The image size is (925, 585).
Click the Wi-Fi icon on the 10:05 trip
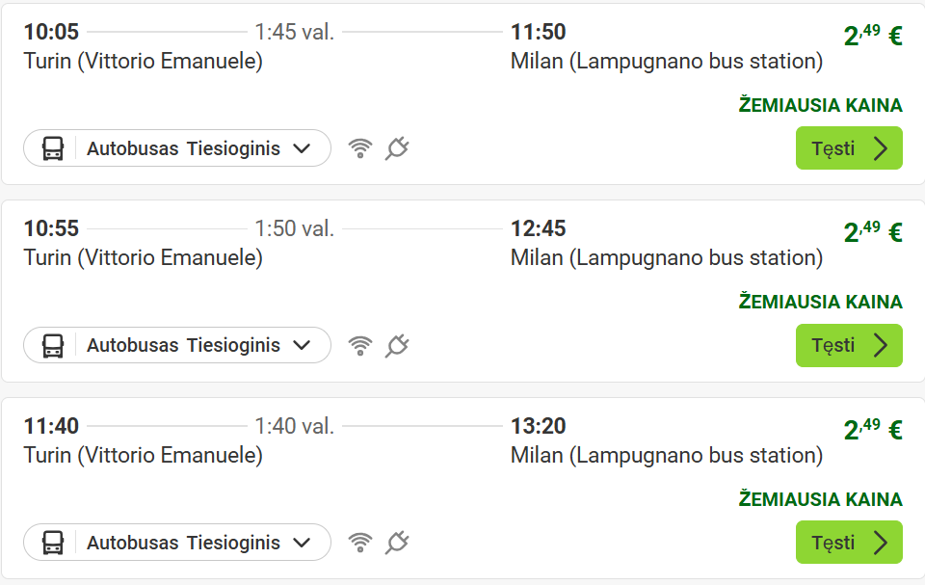tap(359, 148)
